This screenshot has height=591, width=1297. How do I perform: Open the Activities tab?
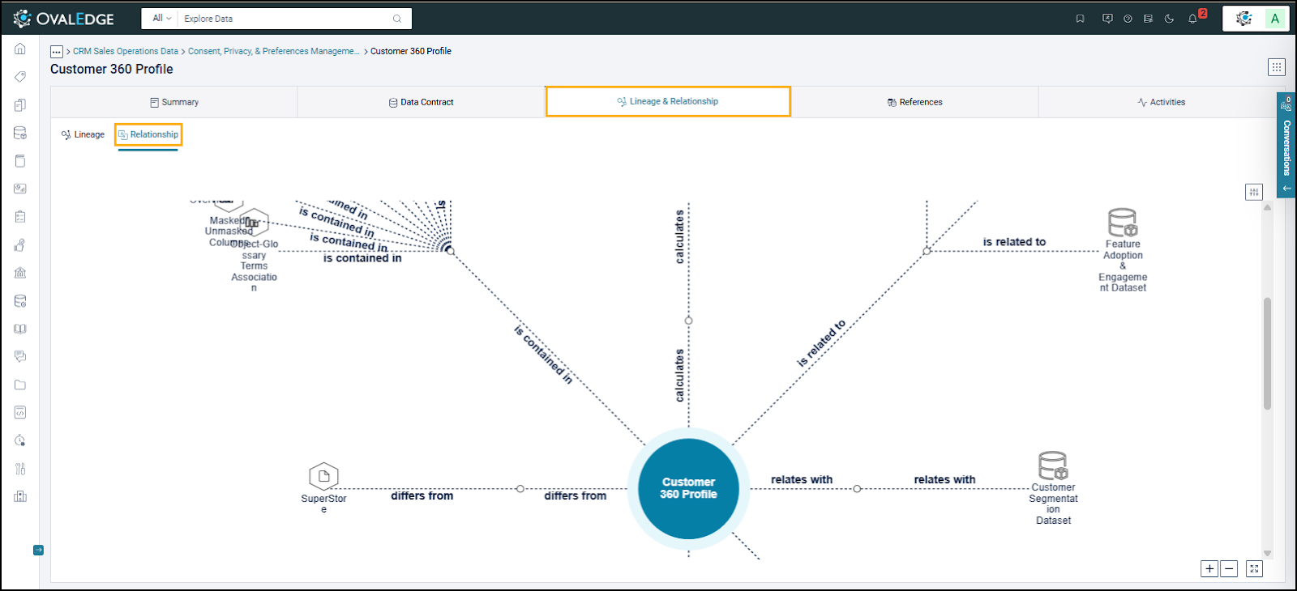pos(1161,102)
